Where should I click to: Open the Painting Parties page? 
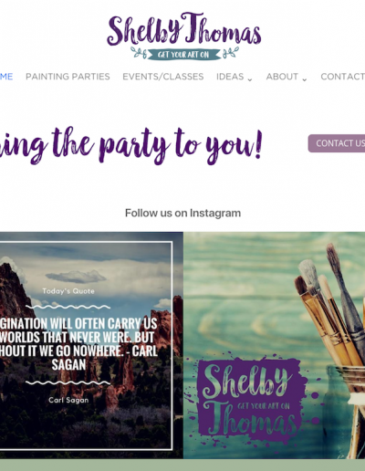68,77
